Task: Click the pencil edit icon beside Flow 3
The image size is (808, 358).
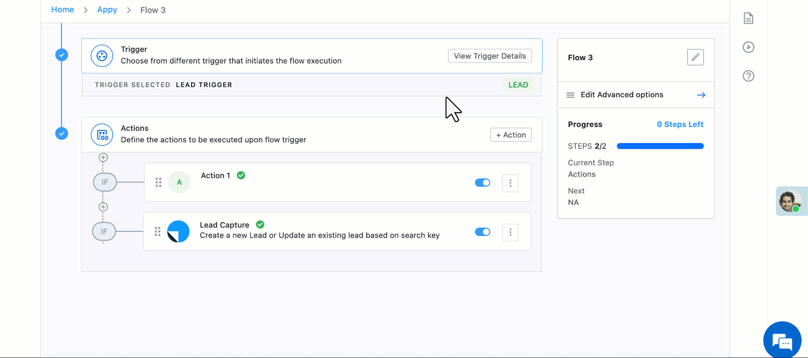Action: click(695, 57)
